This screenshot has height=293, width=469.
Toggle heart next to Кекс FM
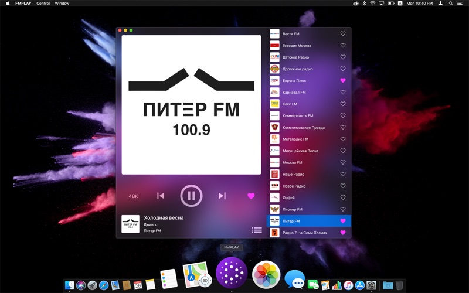[x=343, y=104]
